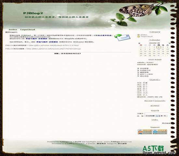This screenshot has height=156, width=179.
Task: Open 系统管理 in User Panel
Action: tap(144, 69)
